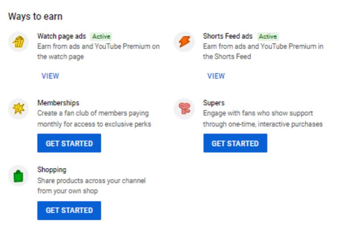Click the Active badge beside Watch page ads
Viewport: 338px width, 227px height.
[101, 36]
